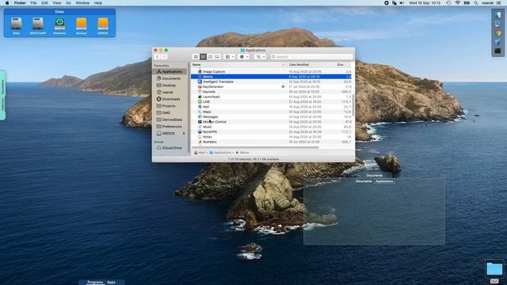Select Keynote in the Applications list
Screen dimensions: 507x285
(271, 92)
